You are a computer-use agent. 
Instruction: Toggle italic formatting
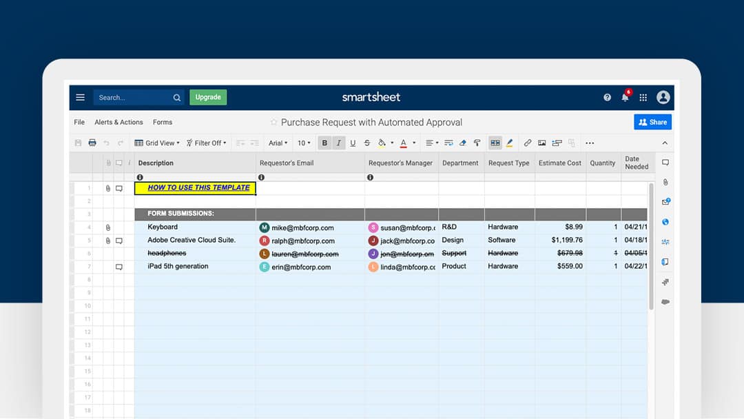point(338,143)
